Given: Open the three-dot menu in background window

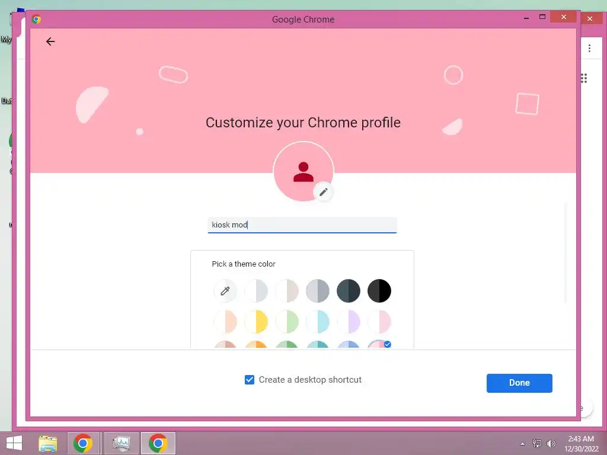Looking at the screenshot, I should tap(589, 48).
